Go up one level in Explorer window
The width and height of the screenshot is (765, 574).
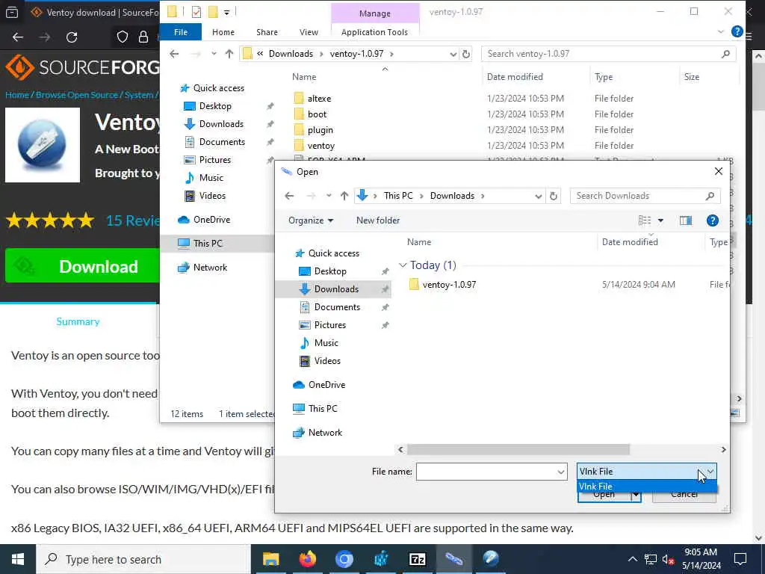tap(229, 54)
